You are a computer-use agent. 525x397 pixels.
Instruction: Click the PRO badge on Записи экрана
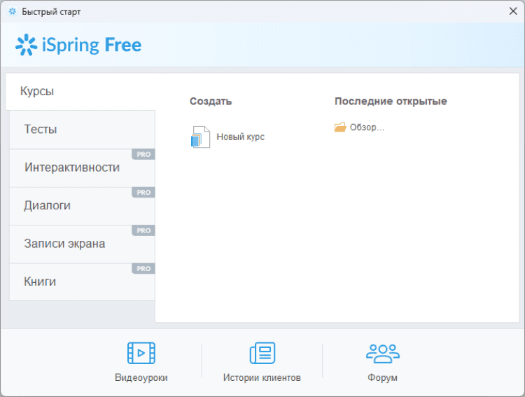(x=143, y=231)
